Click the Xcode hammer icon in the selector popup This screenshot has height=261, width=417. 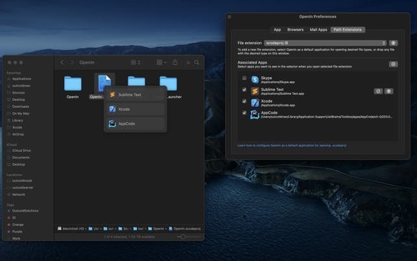tap(112, 109)
